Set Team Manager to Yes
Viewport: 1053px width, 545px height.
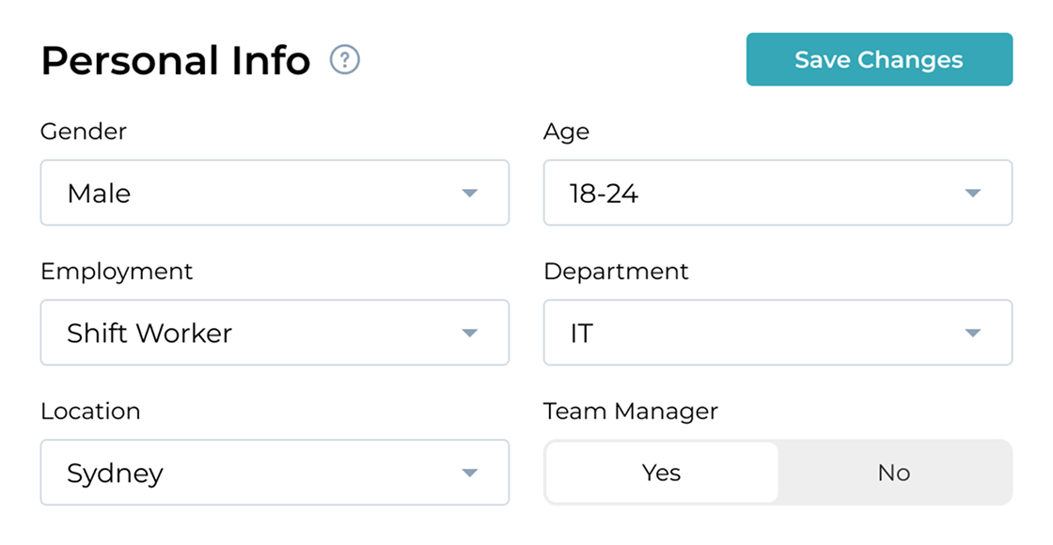click(661, 473)
